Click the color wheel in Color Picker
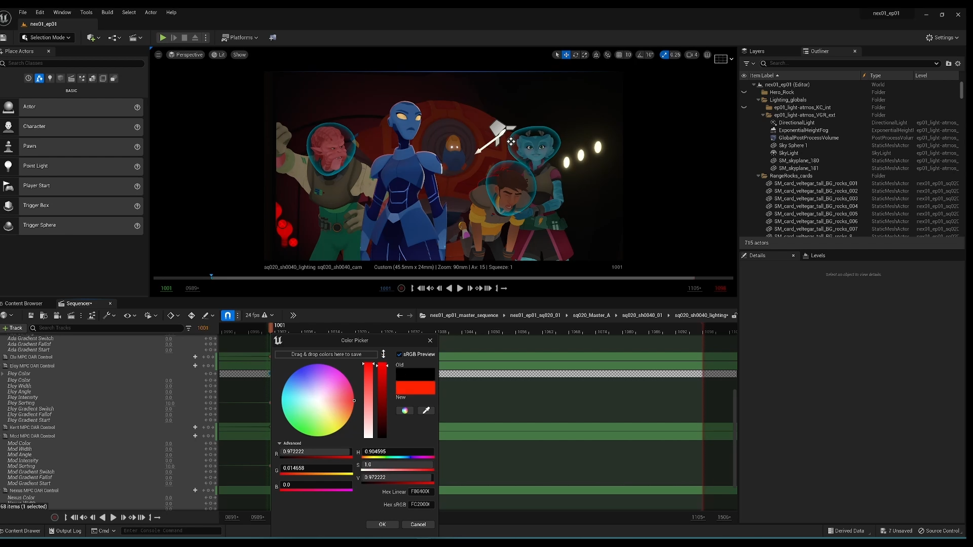This screenshot has width=973, height=547. 318,400
